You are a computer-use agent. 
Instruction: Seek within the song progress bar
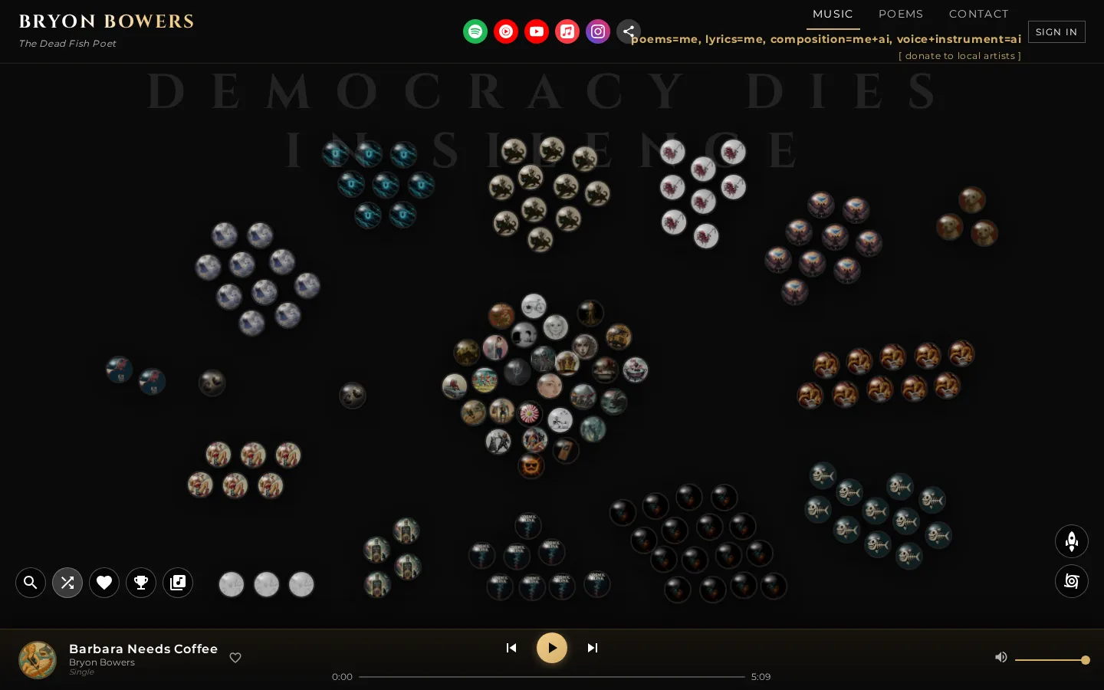tap(552, 677)
